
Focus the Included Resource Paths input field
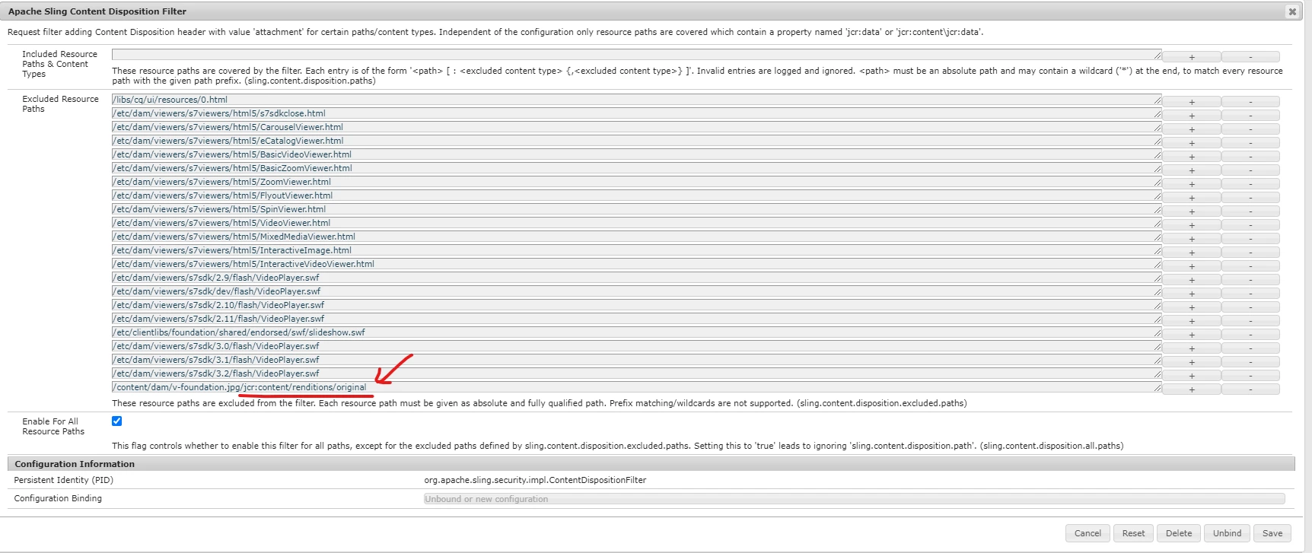click(x=636, y=55)
